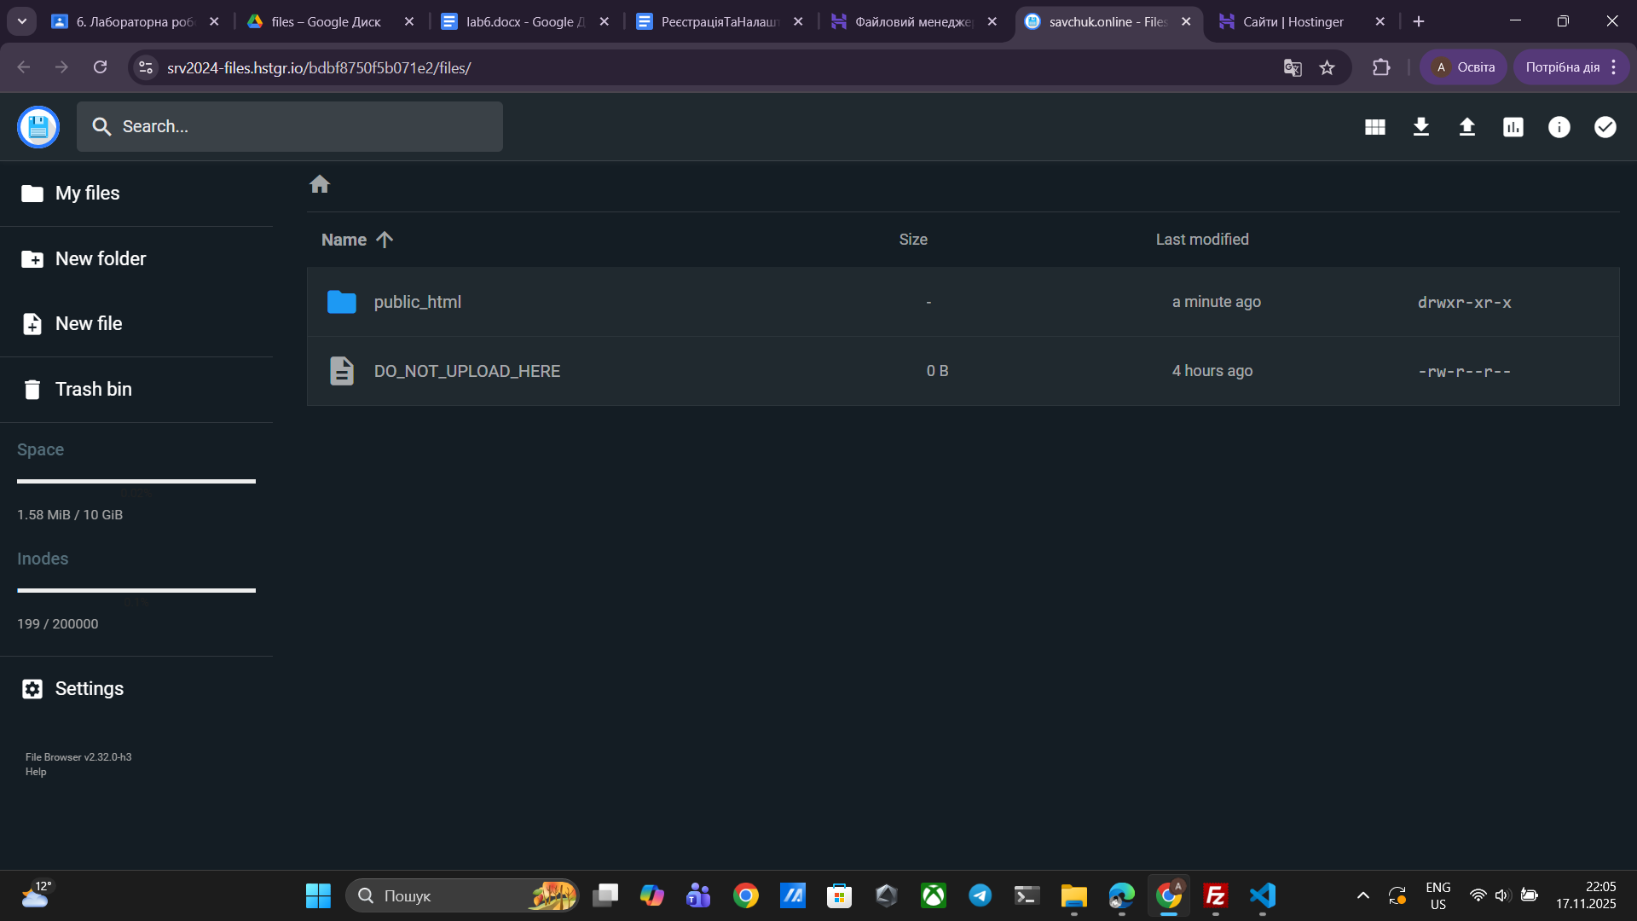Open My files in sidebar
The width and height of the screenshot is (1637, 921).
click(x=87, y=194)
